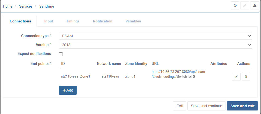Select the Connections tab
Viewport: 261px width, 114px height.
[20, 21]
